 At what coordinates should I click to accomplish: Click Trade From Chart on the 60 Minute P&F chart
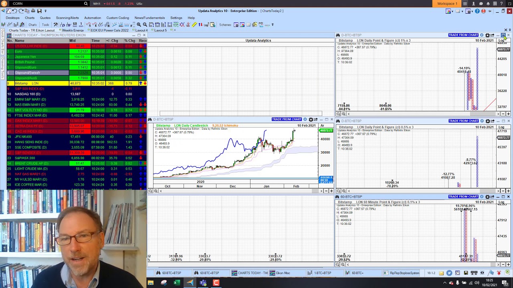coord(463,196)
